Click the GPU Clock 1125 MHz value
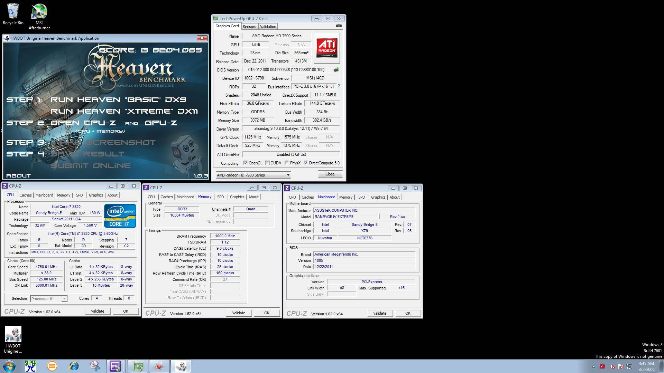Image resolution: width=664 pixels, height=373 pixels. (252, 137)
